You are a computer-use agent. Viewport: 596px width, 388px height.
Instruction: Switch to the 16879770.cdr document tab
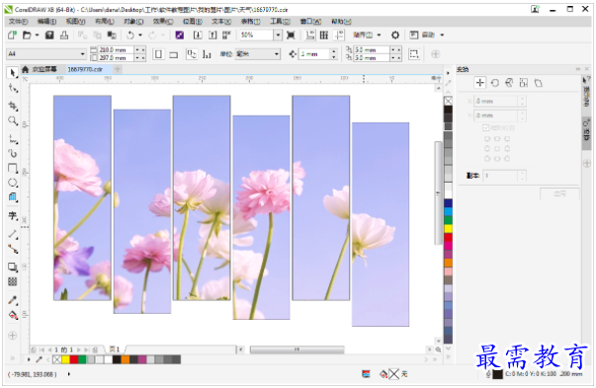pos(85,69)
